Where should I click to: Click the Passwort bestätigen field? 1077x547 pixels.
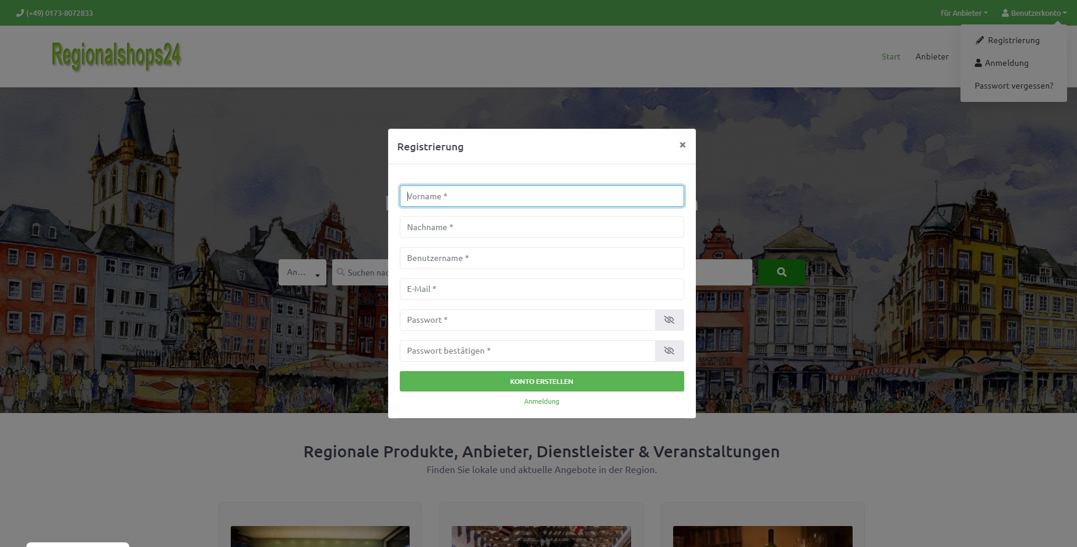coord(527,351)
